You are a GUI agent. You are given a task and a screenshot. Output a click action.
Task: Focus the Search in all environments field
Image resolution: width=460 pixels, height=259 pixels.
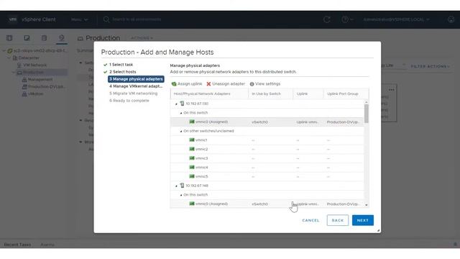137,19
